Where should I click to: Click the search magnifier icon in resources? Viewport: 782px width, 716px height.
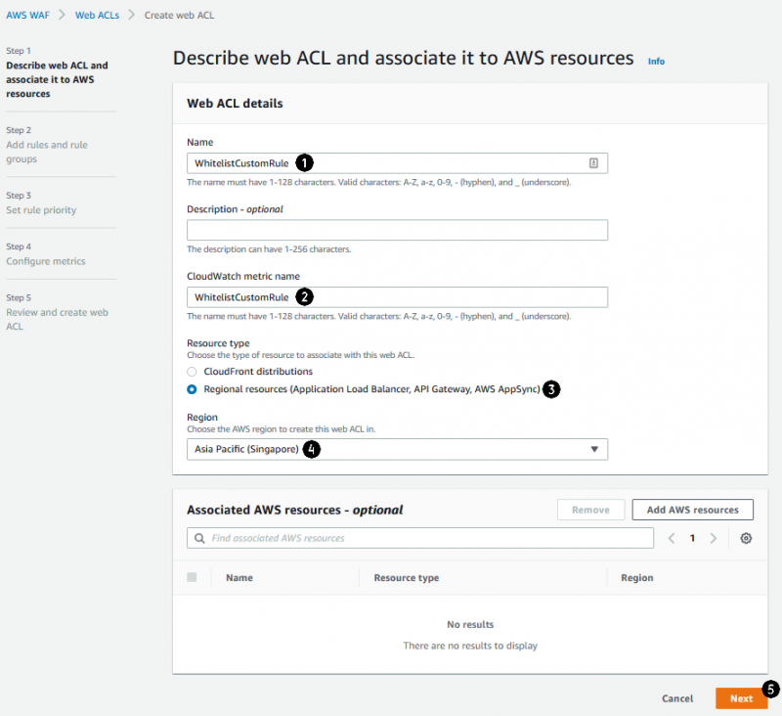click(199, 538)
